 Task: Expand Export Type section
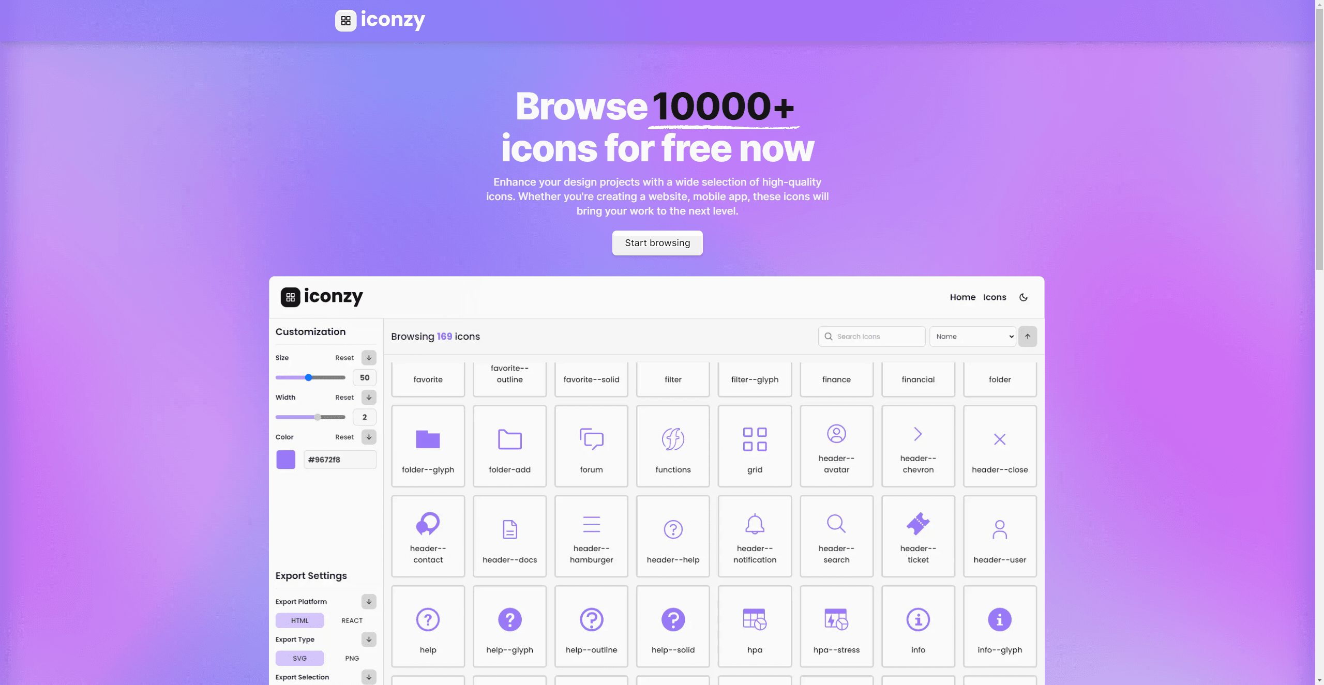click(369, 640)
